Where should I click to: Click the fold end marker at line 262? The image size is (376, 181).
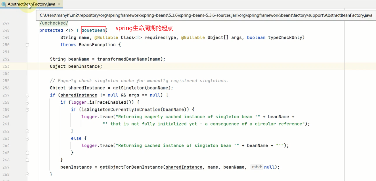[x=27, y=131]
